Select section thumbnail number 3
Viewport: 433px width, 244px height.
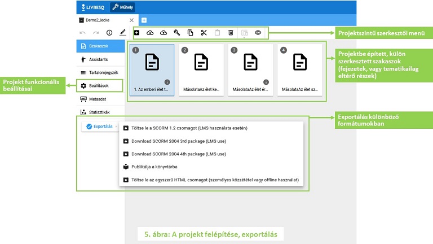(x=250, y=70)
